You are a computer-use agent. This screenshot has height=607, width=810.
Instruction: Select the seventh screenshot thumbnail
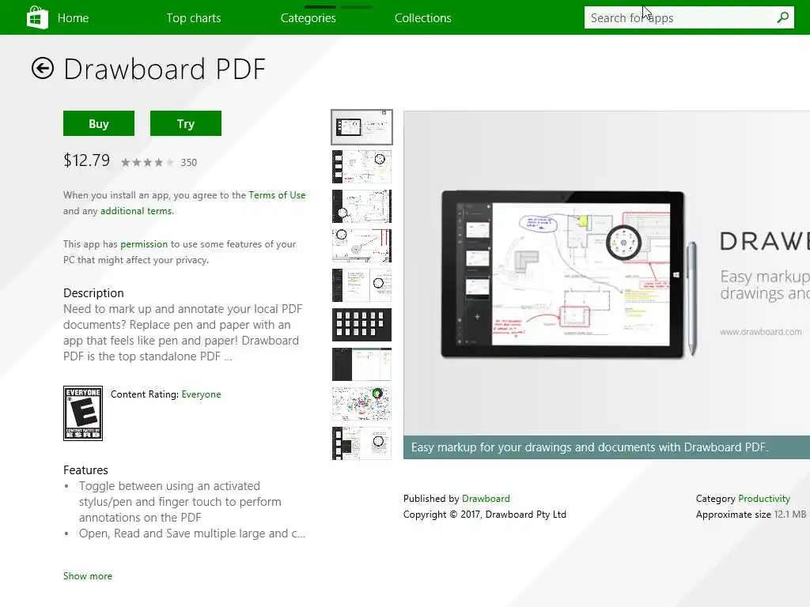[361, 364]
